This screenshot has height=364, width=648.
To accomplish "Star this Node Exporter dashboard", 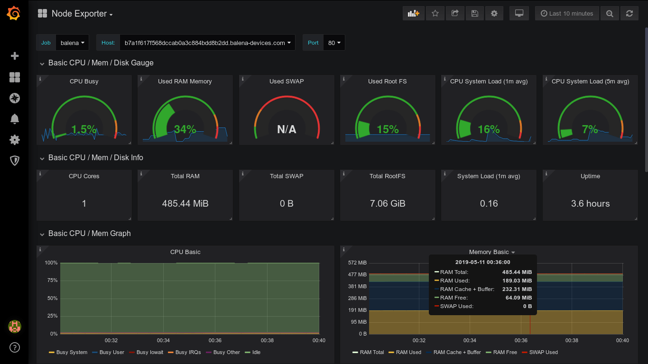I will [x=435, y=13].
